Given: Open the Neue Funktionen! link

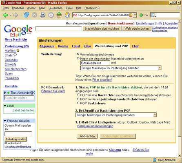Looking at the screenshot, I should pyautogui.click(x=121, y=23).
